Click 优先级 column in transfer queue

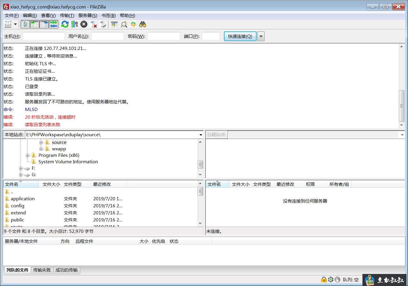tap(158, 241)
